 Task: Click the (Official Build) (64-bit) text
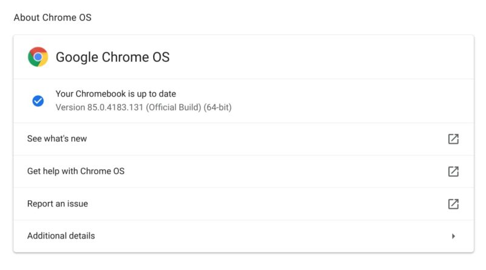click(189, 107)
